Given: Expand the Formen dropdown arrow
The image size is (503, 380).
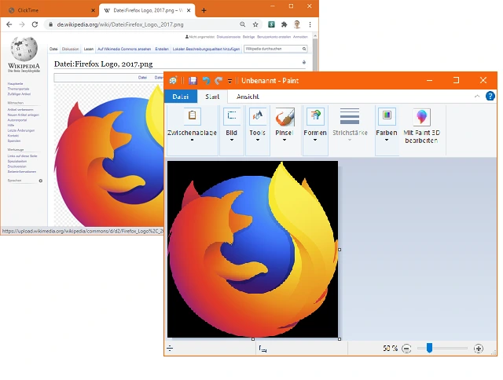Looking at the screenshot, I should (x=315, y=140).
